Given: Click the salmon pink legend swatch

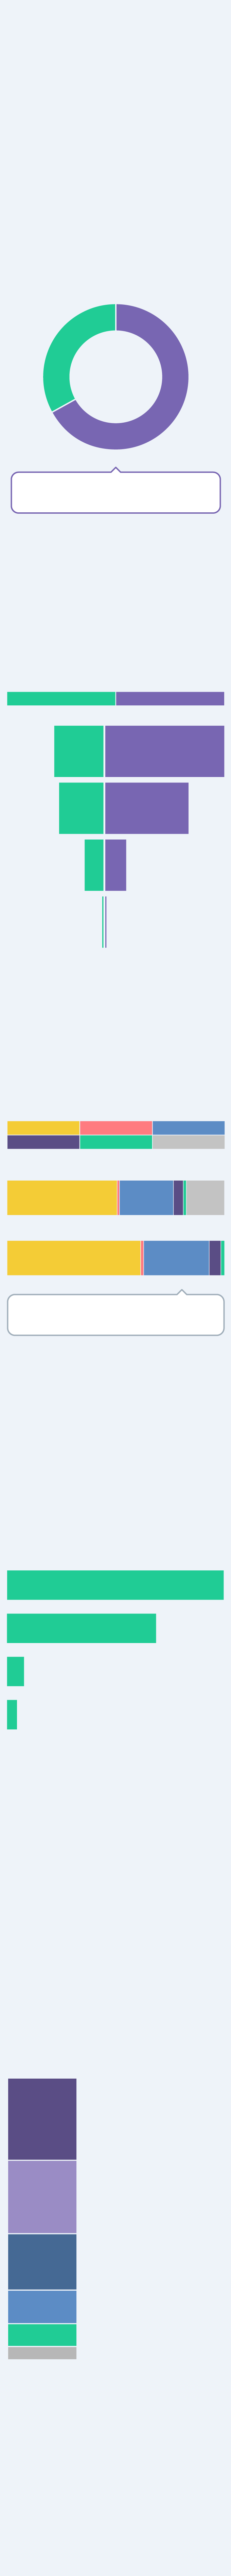Looking at the screenshot, I should (115, 1127).
